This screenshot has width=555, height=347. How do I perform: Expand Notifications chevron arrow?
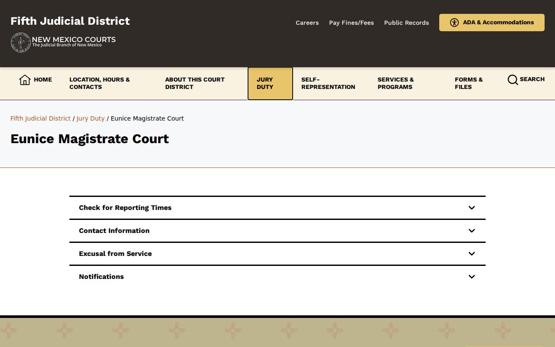tap(472, 277)
